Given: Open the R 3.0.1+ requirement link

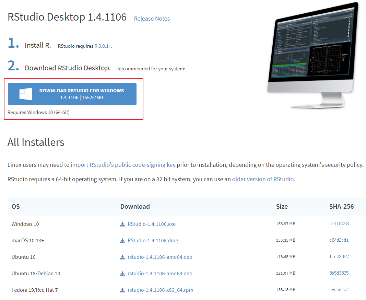Looking at the screenshot, I should 103,46.
